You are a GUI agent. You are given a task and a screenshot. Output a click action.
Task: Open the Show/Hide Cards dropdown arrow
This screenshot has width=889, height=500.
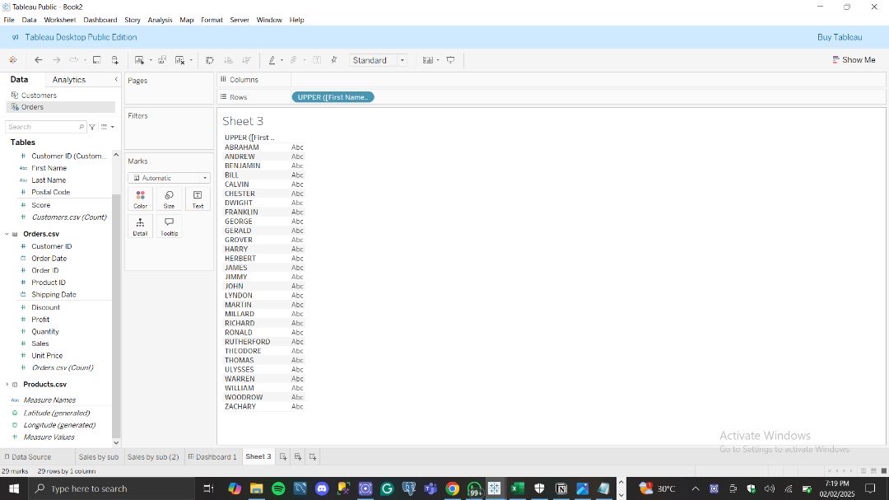[x=438, y=60]
